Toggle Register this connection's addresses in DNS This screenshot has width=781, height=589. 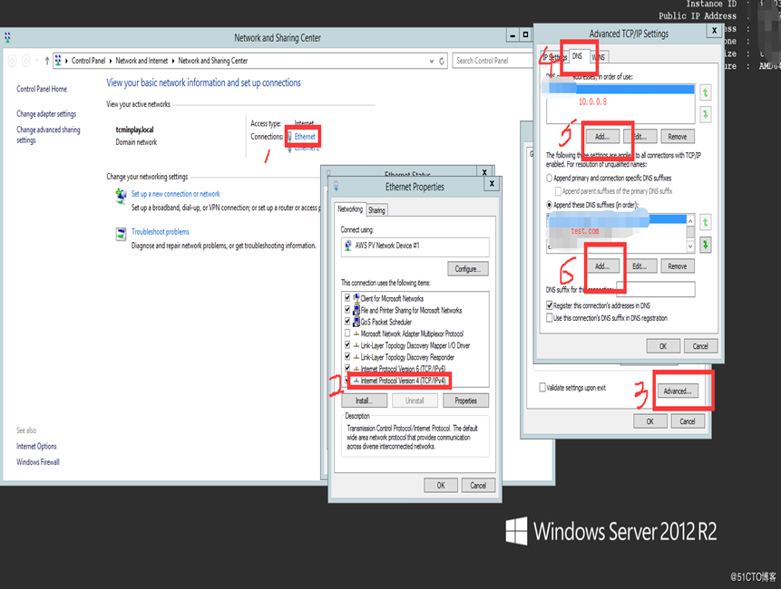(550, 305)
